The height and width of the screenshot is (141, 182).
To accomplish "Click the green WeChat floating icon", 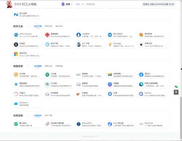I will pyautogui.click(x=176, y=87).
